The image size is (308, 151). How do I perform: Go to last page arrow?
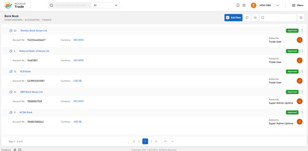[x=156, y=141]
